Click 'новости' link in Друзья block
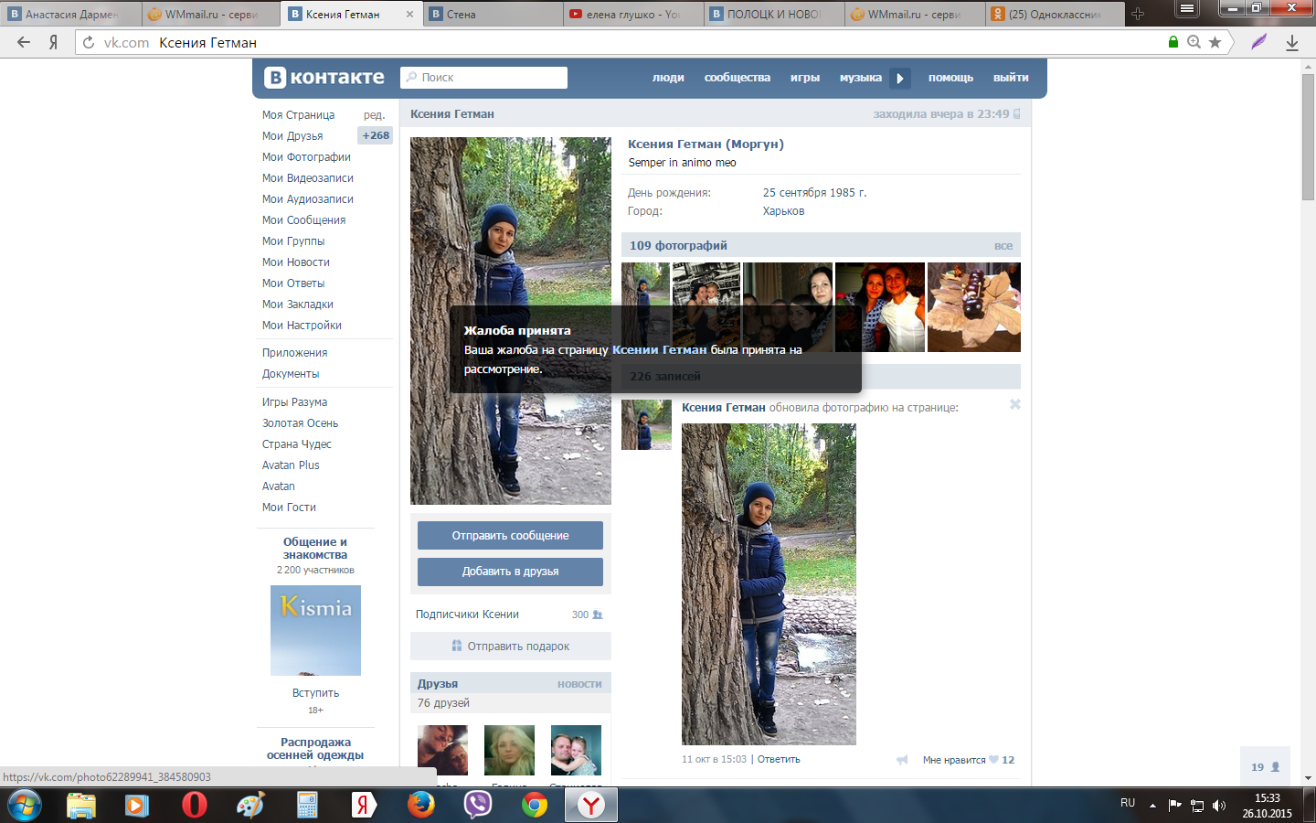 click(x=579, y=684)
